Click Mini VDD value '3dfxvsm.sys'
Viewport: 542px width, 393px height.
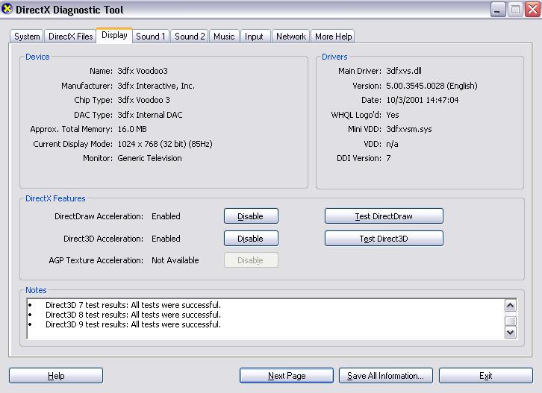click(x=409, y=129)
